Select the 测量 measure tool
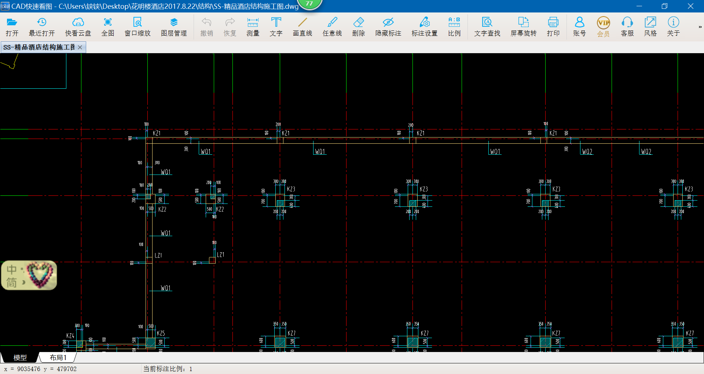704x374 pixels. [253, 27]
